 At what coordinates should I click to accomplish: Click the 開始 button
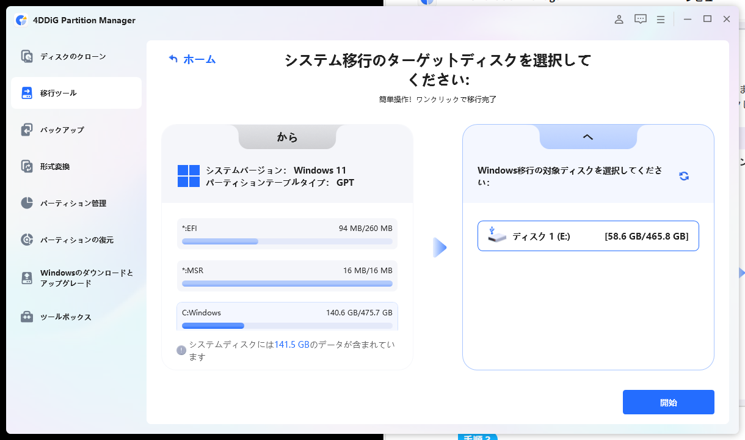(x=669, y=403)
